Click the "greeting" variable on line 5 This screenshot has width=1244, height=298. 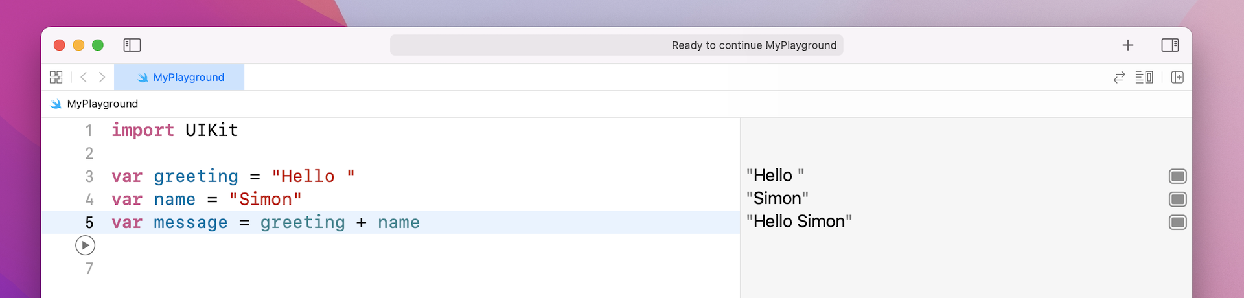tap(303, 223)
